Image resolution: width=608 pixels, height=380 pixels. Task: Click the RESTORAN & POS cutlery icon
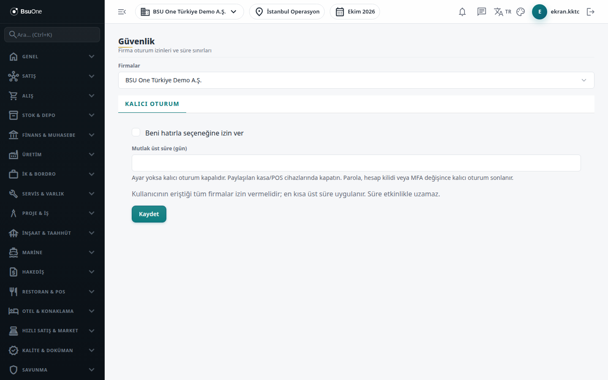tap(14, 292)
